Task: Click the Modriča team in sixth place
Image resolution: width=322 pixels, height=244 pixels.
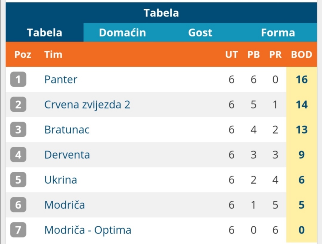Action: coord(64,205)
